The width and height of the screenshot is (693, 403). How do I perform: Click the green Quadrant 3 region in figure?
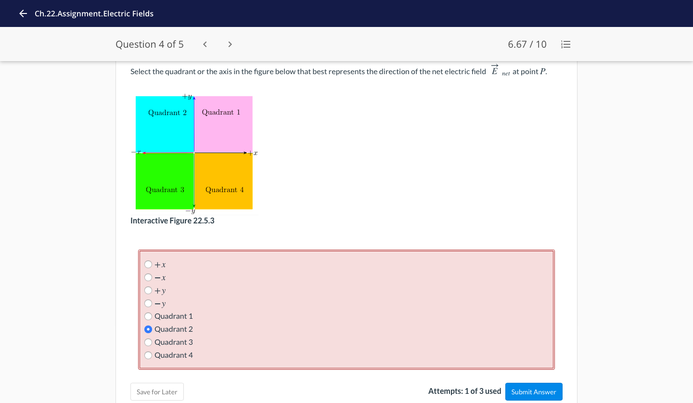[165, 181]
